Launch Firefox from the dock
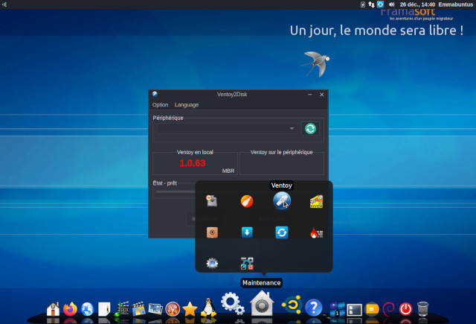 point(70,309)
